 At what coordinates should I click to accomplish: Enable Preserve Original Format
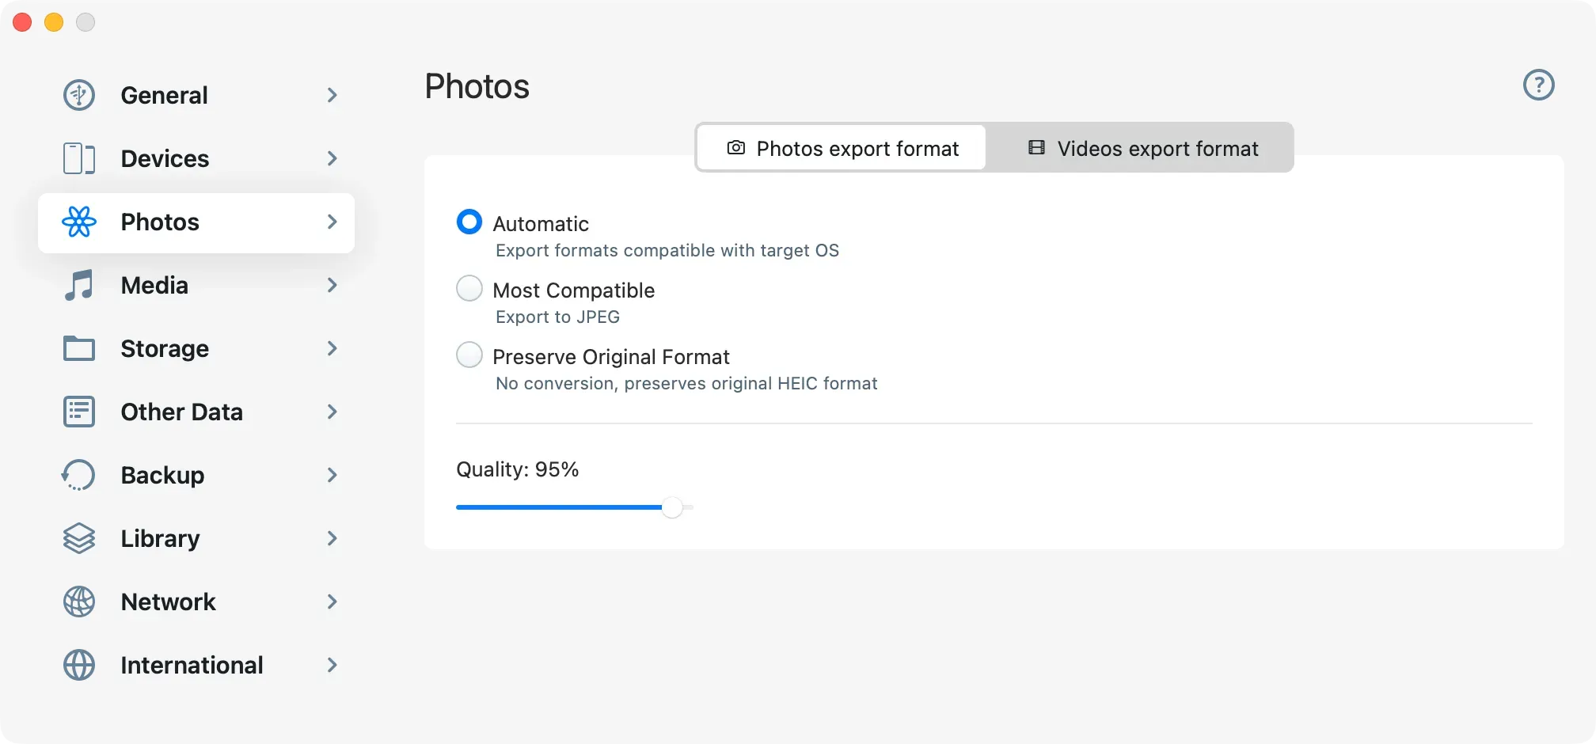pyautogui.click(x=469, y=355)
